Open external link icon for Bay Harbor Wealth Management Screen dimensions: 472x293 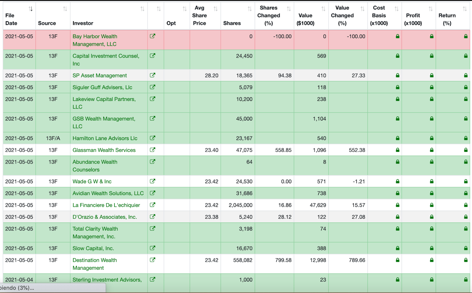pos(153,36)
